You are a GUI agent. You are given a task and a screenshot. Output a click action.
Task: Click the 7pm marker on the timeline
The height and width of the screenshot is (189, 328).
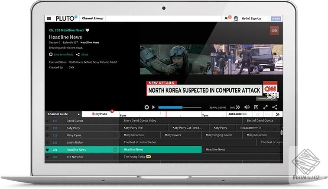coord(205,115)
